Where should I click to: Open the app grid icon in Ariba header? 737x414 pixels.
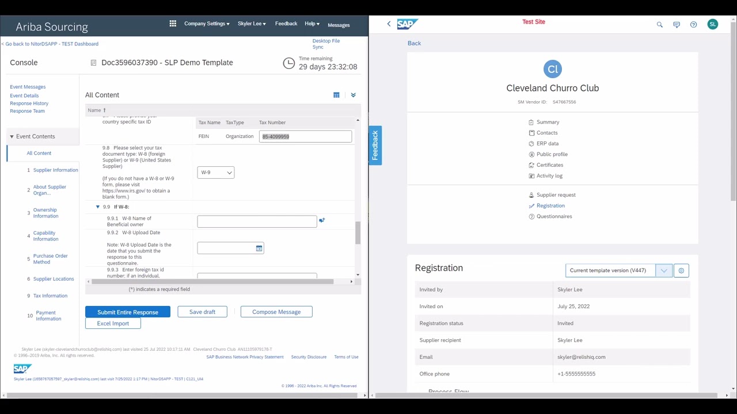tap(173, 24)
